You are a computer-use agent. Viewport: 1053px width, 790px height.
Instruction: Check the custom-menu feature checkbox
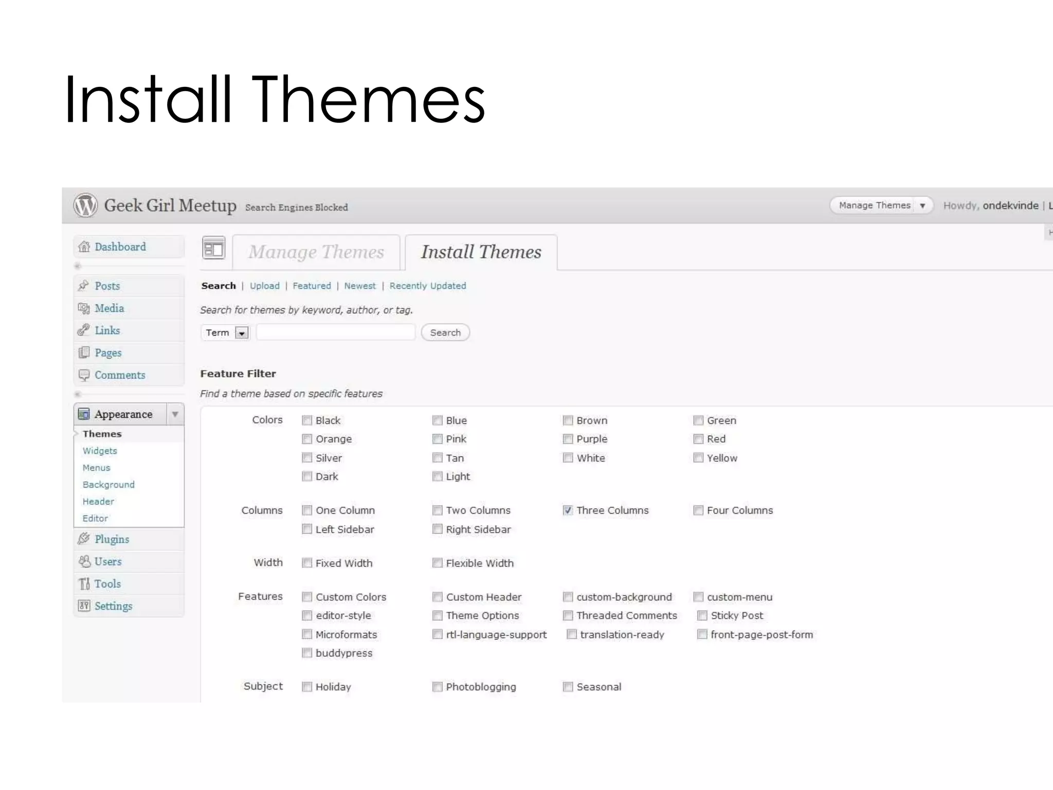[x=698, y=597]
